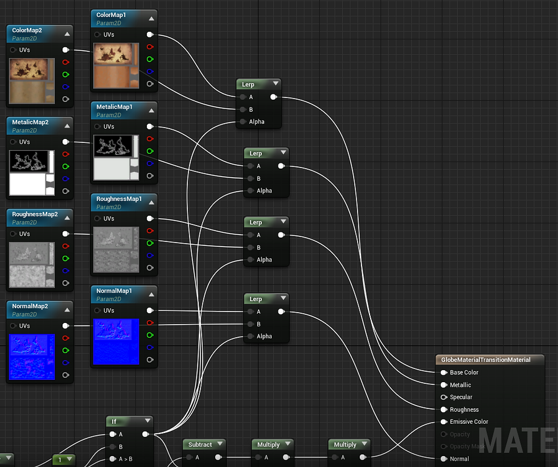This screenshot has width=558, height=467.
Task: Click the Normal material input pin
Action: coord(444,459)
